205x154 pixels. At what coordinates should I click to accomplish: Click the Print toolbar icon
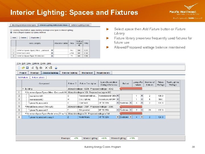56,68
